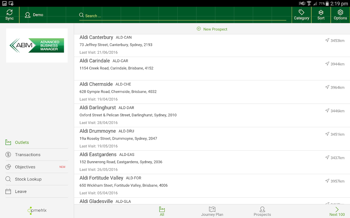Click the New Prospect button label
The height and width of the screenshot is (218, 350).
point(215,29)
